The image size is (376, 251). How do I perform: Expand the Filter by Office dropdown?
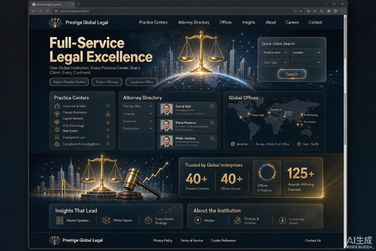point(138,106)
